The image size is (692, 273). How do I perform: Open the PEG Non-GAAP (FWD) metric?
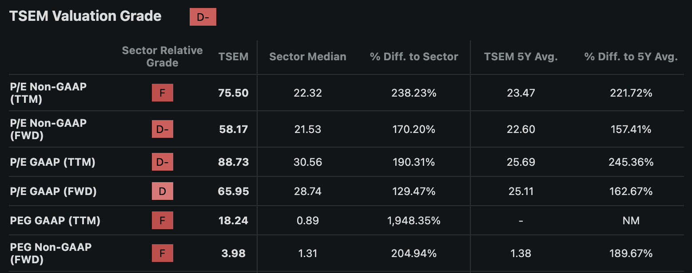pyautogui.click(x=51, y=253)
